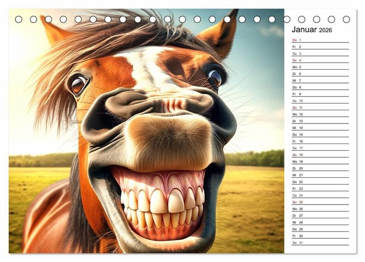Screen dimensions: 365x262
Task: Click the Januar 2026 month heading
Action: 312,30
